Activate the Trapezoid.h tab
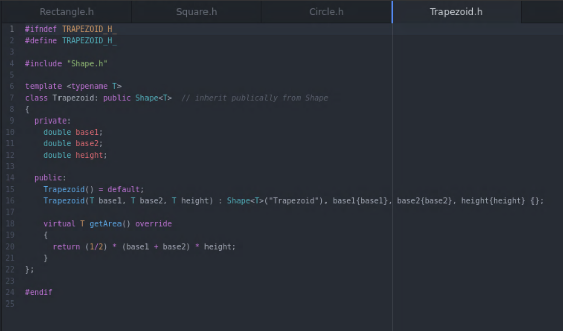 pos(456,12)
